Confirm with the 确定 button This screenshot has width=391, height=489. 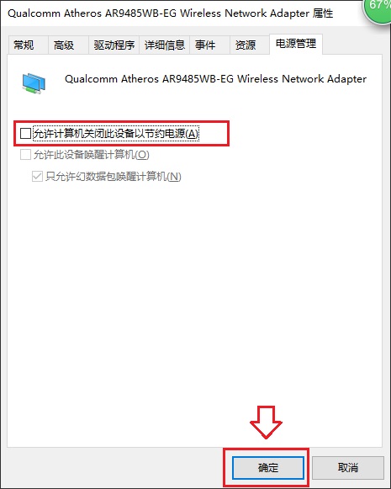click(x=268, y=467)
